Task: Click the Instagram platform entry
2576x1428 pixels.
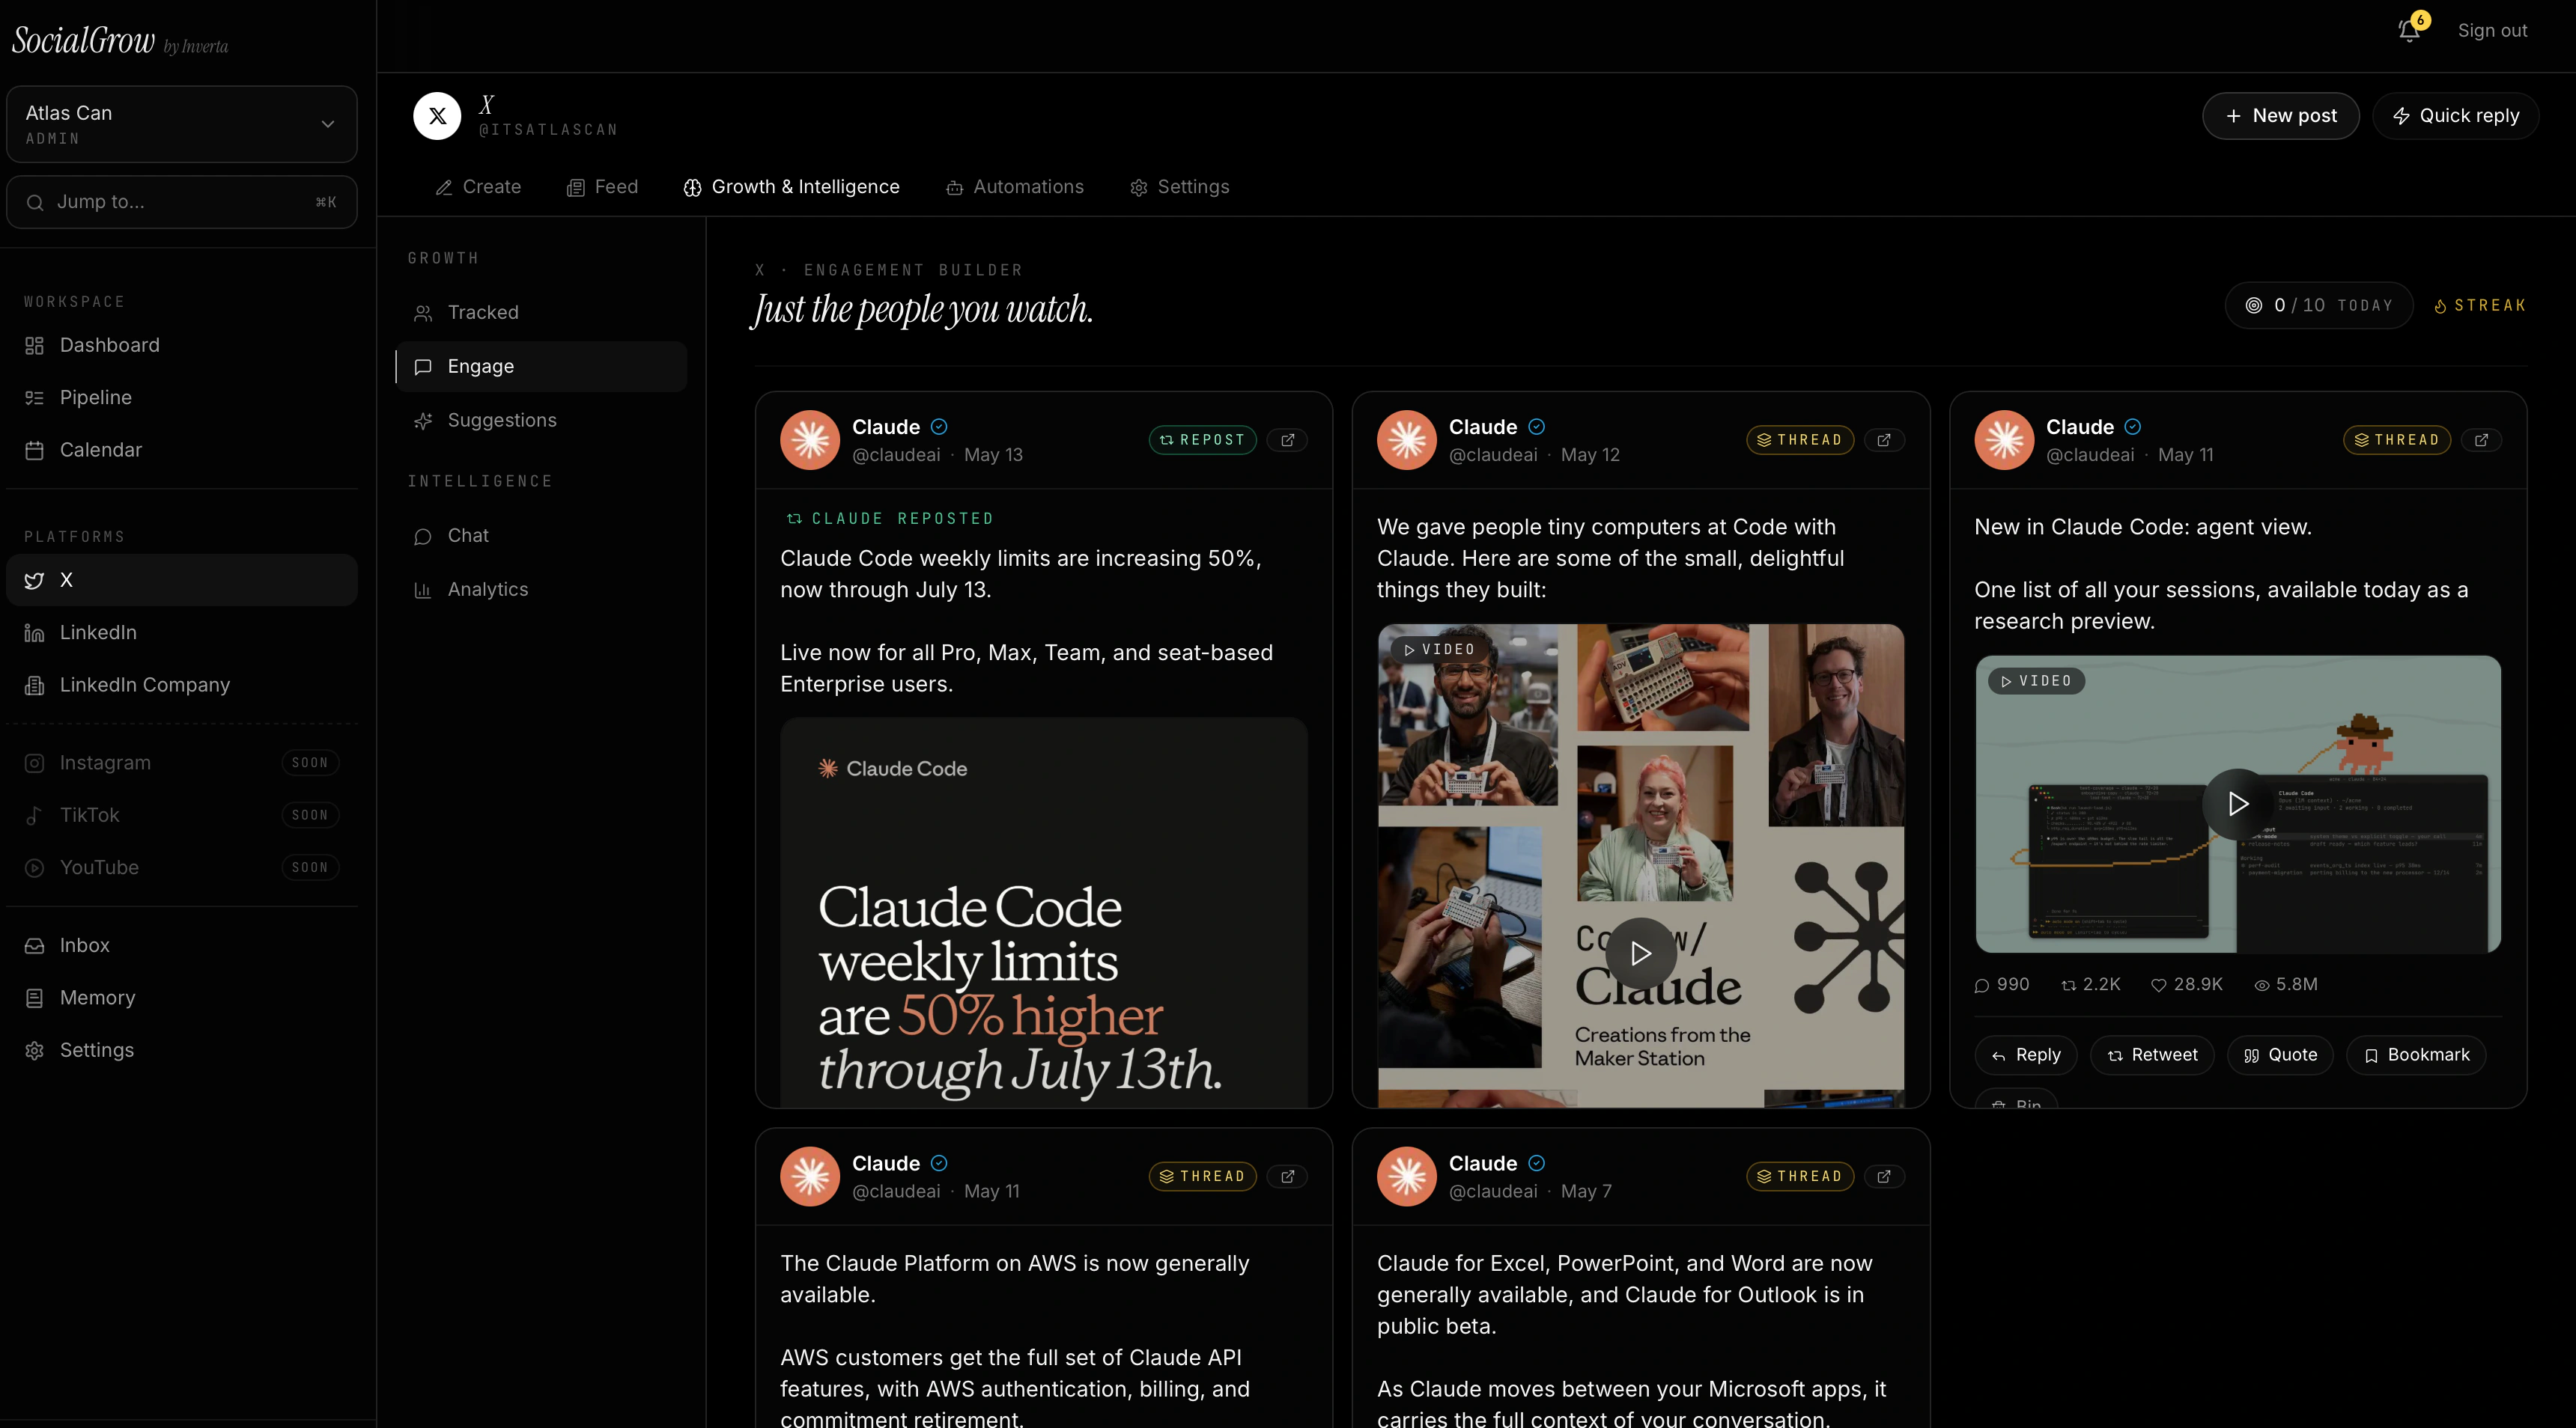Action: pos(182,763)
